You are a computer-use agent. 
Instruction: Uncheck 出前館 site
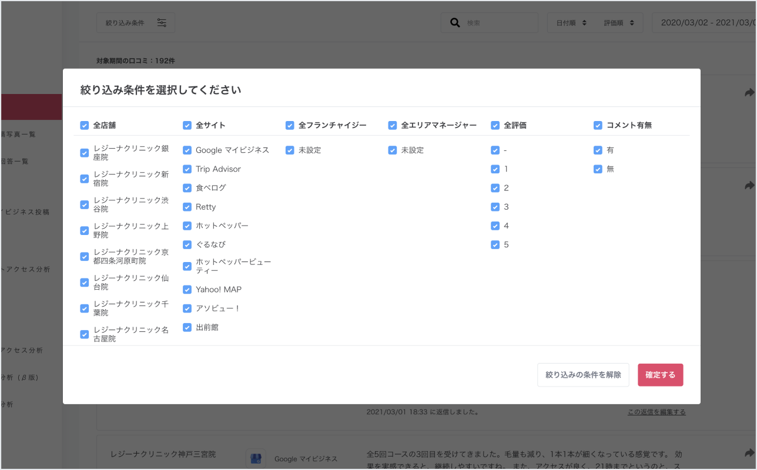(187, 327)
